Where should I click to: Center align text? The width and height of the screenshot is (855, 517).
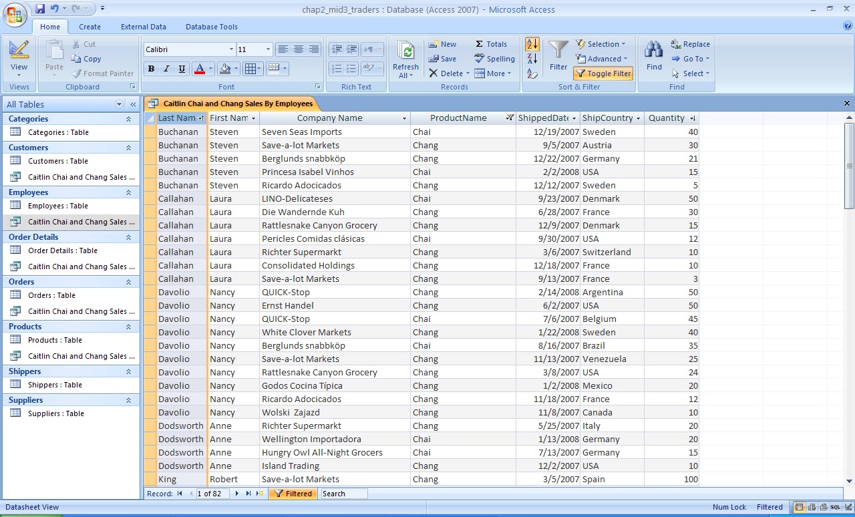click(x=299, y=49)
